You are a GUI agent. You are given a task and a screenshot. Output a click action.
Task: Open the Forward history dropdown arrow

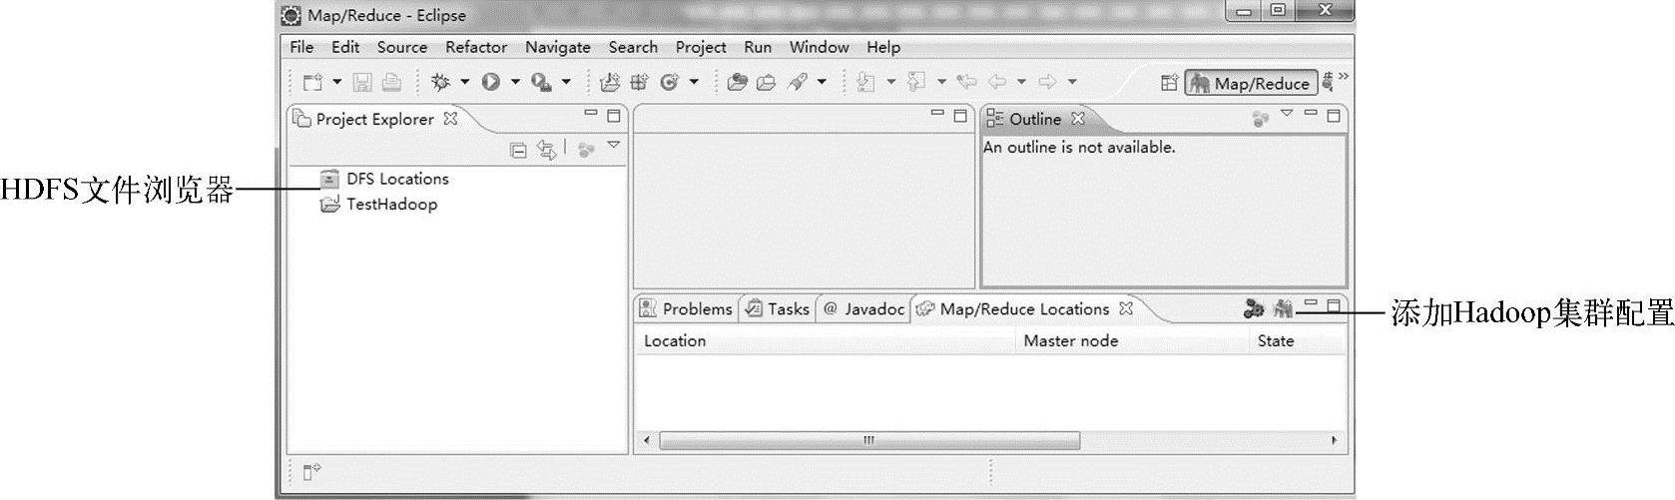point(1072,82)
